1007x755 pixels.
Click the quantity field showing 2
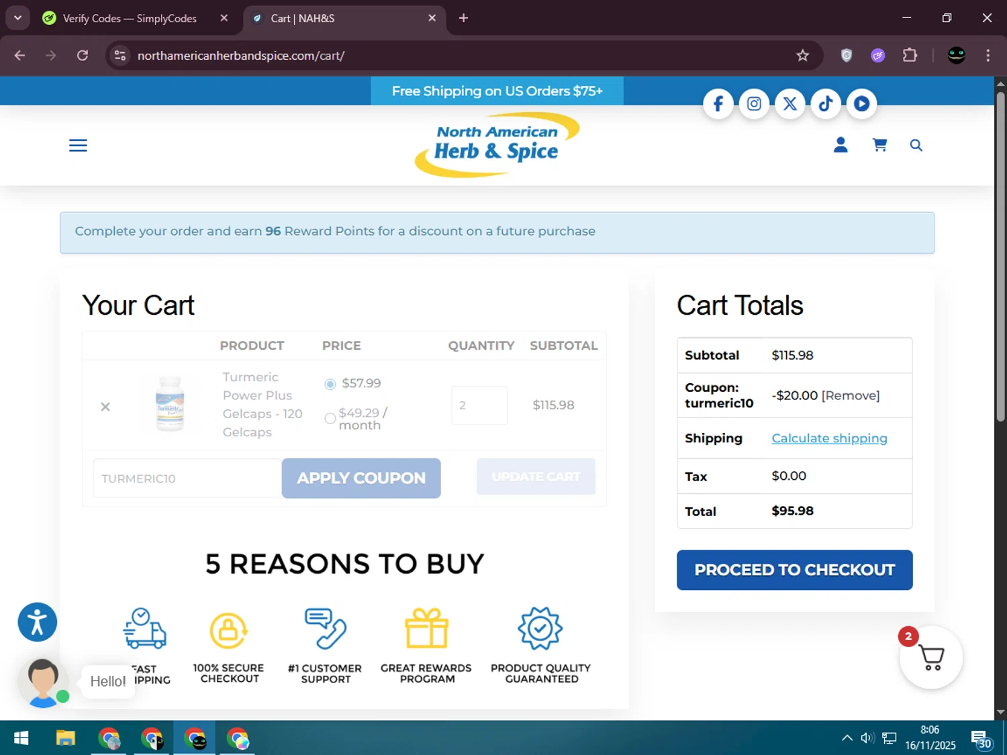(x=479, y=405)
